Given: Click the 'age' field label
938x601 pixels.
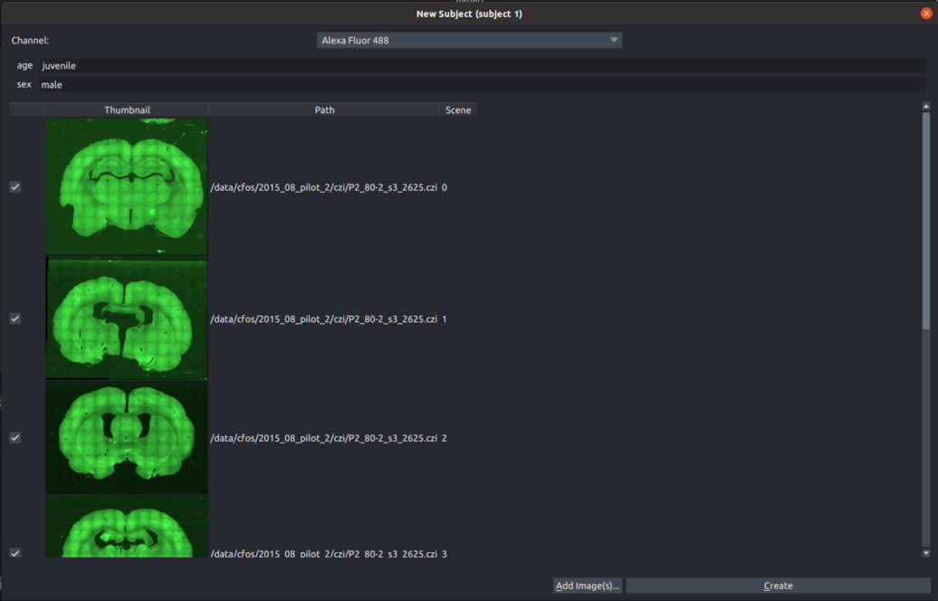Looking at the screenshot, I should (24, 65).
